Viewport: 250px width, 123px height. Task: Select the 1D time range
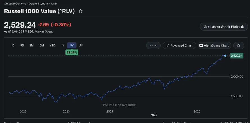pyautogui.click(x=13, y=45)
